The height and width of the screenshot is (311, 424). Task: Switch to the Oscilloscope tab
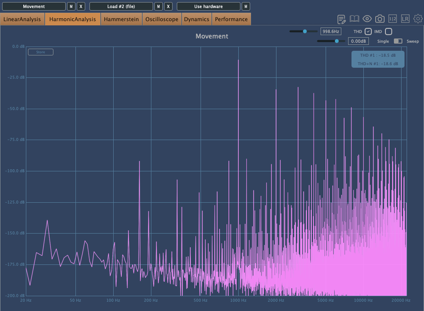click(x=162, y=19)
